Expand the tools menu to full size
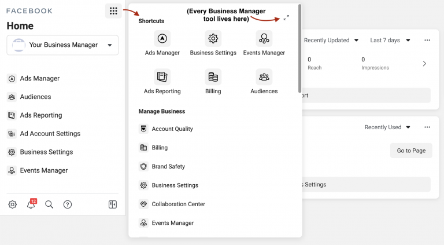This screenshot has width=444, height=245. (x=287, y=18)
